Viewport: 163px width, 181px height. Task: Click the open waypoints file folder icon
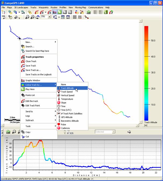tap(30, 12)
